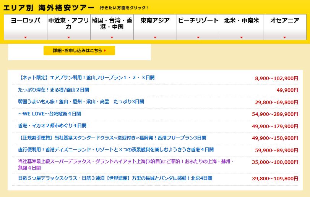
Task: Click the red arrow under ビーチリゾート
Action: click(198, 37)
